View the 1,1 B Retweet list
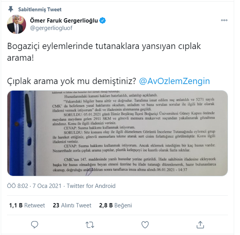The image size is (240, 235). click(27, 205)
